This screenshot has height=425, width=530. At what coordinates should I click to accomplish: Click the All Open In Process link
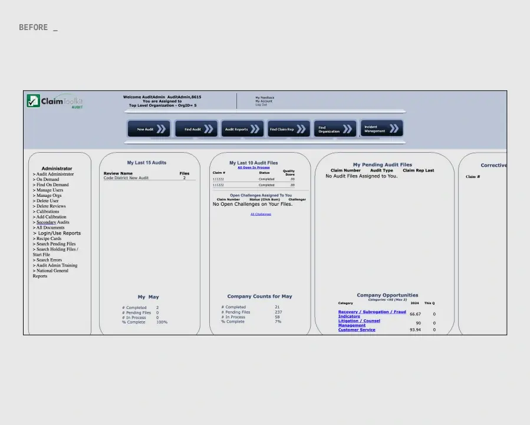coord(254,167)
